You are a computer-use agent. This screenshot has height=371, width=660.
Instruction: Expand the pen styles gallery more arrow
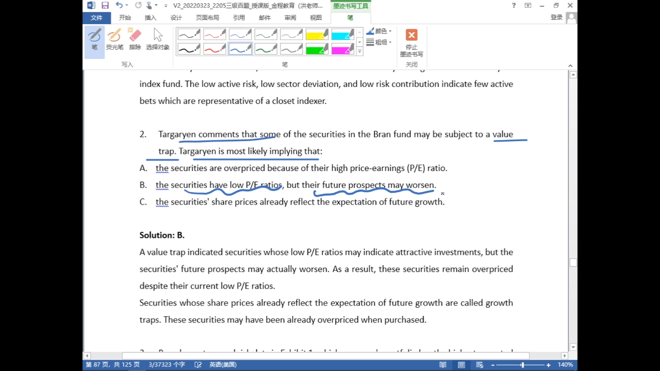[359, 52]
